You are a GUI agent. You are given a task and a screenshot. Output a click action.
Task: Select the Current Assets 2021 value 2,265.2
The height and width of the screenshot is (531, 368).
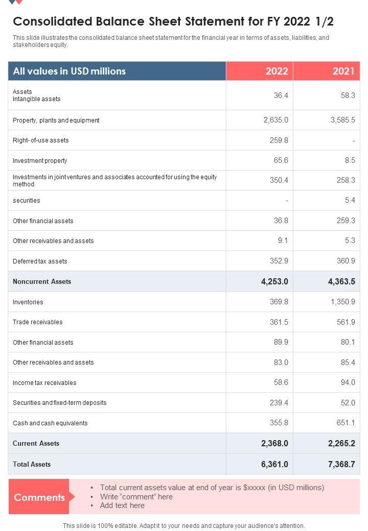(x=341, y=444)
